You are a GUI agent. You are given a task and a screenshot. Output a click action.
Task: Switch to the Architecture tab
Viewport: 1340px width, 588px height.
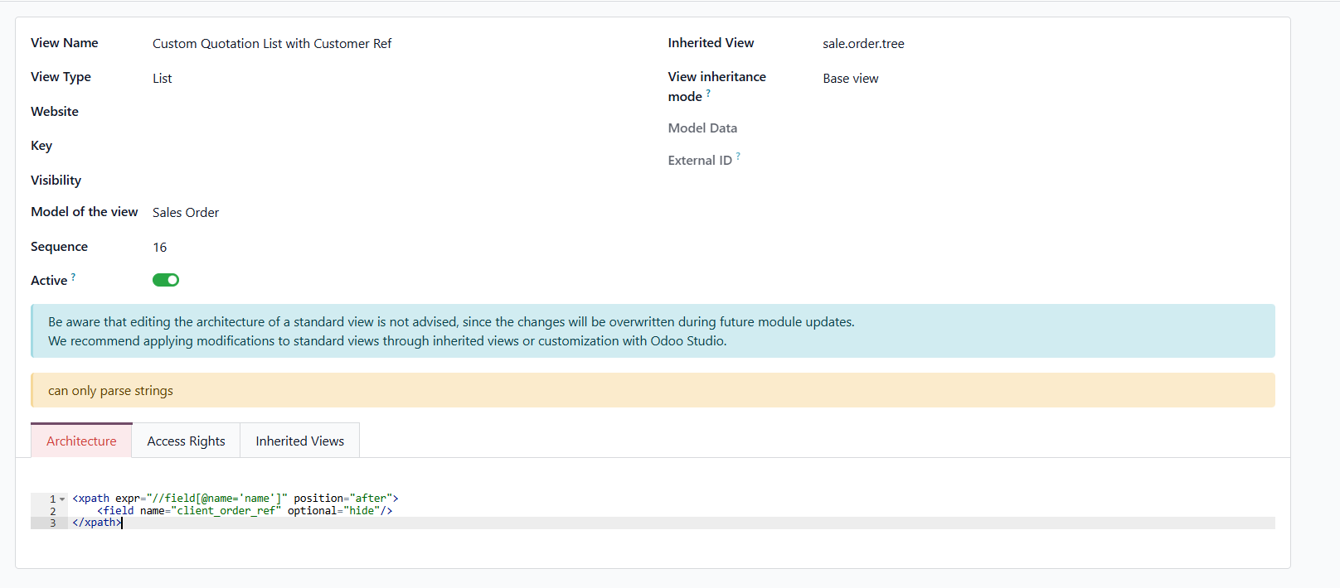pos(81,441)
